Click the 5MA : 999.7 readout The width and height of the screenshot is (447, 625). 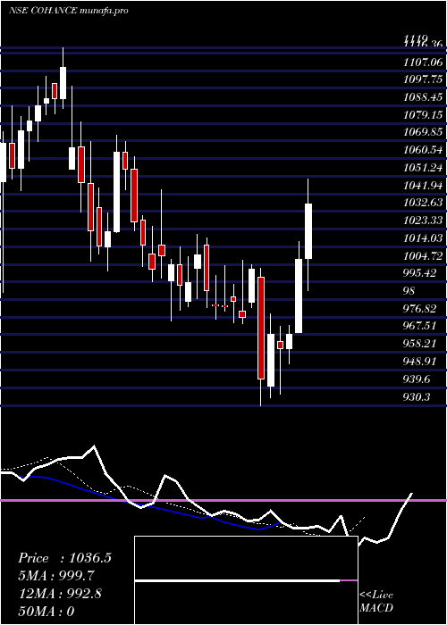click(x=57, y=576)
